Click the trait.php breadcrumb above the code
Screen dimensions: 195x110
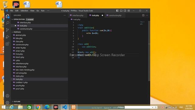coord(76,20)
